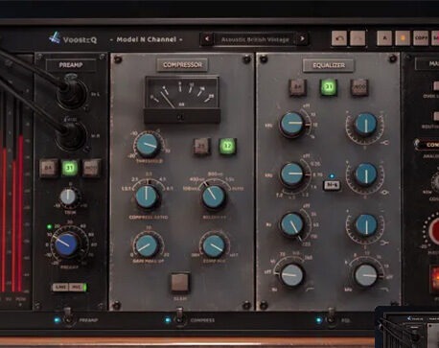Click the VoosteQ logo
This screenshot has width=439, height=348.
73,39
